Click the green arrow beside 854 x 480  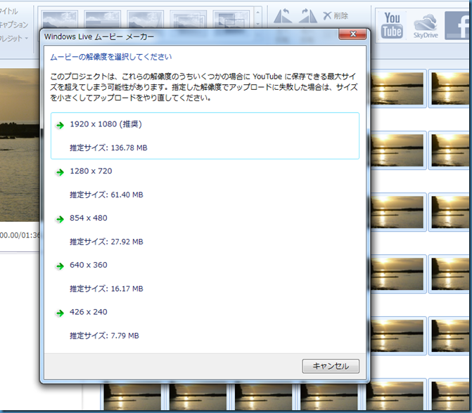point(60,219)
